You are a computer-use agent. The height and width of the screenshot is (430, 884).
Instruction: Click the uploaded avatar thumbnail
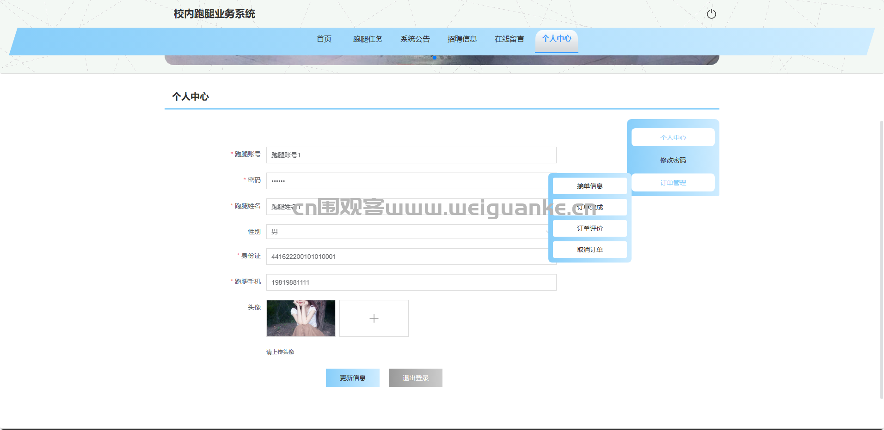301,318
